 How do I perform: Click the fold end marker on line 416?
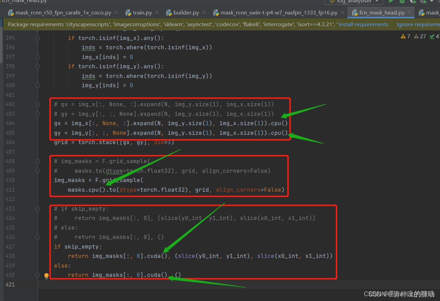coord(38,237)
